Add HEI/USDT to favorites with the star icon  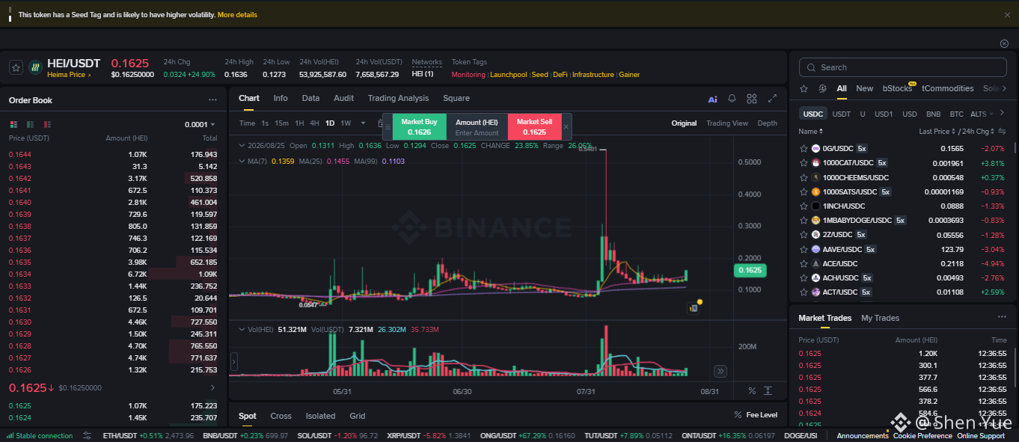pos(16,67)
